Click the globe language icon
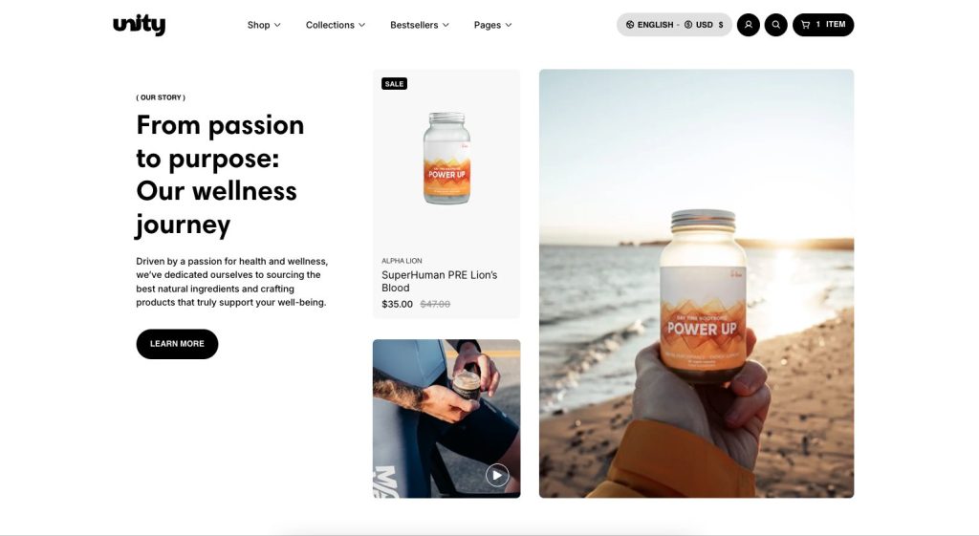This screenshot has width=979, height=536. coord(630,25)
